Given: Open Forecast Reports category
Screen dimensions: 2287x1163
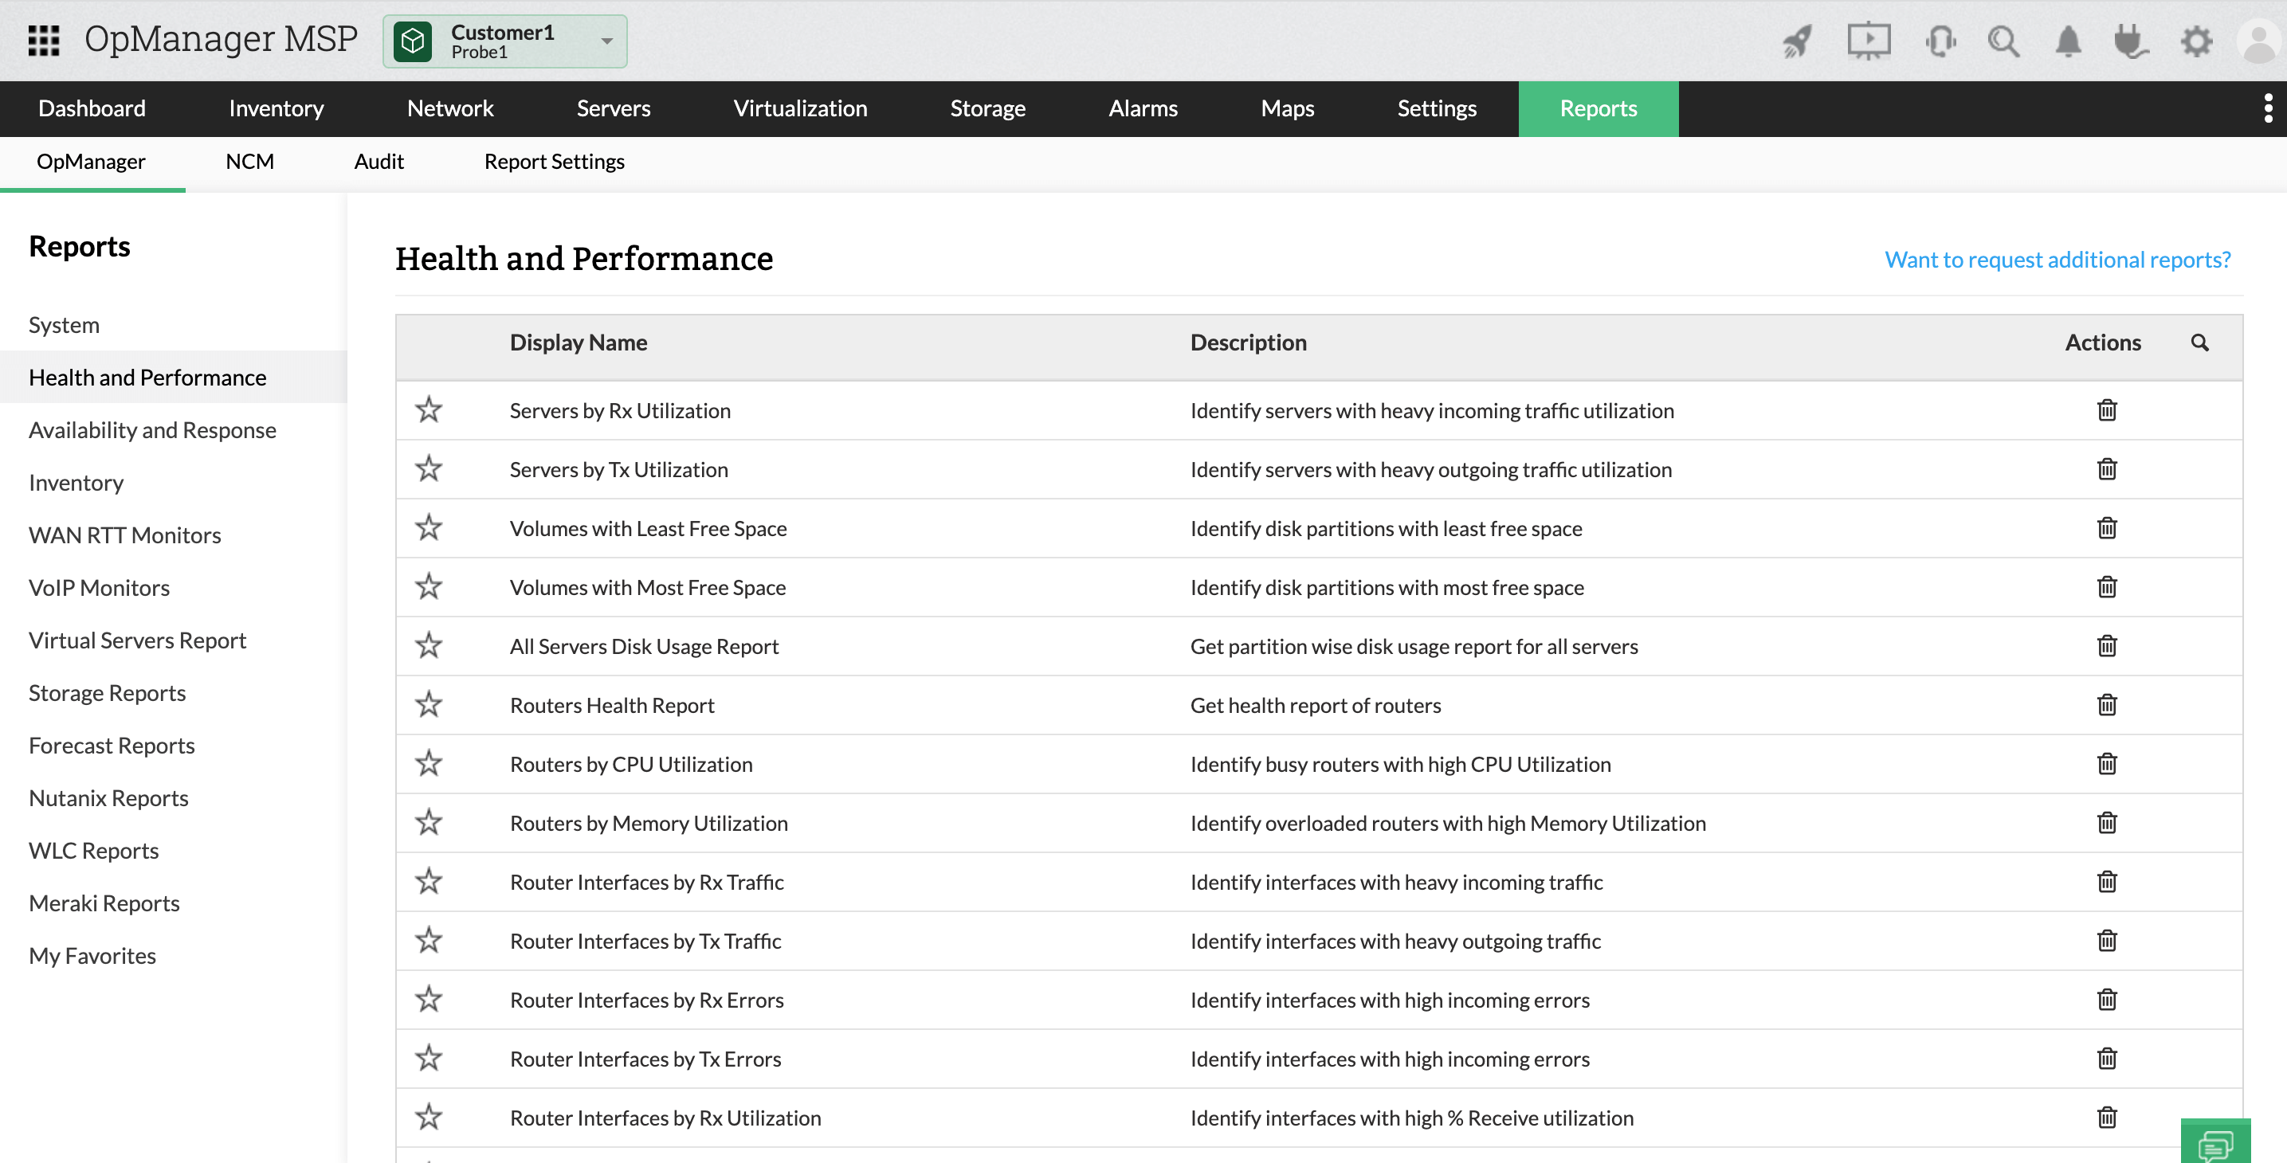Looking at the screenshot, I should 112,745.
